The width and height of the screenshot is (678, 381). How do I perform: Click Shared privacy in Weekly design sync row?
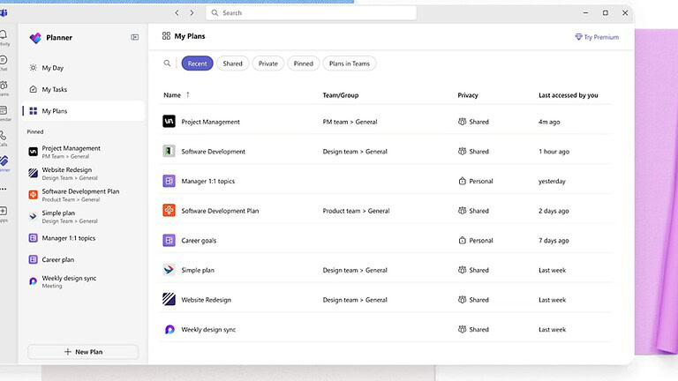[473, 329]
